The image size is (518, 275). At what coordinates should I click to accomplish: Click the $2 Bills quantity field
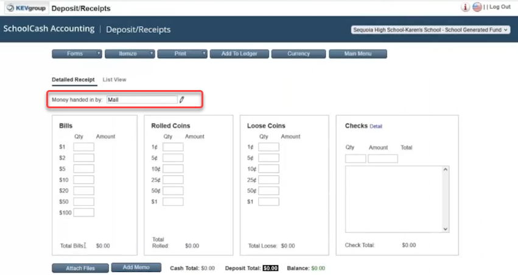[83, 158]
